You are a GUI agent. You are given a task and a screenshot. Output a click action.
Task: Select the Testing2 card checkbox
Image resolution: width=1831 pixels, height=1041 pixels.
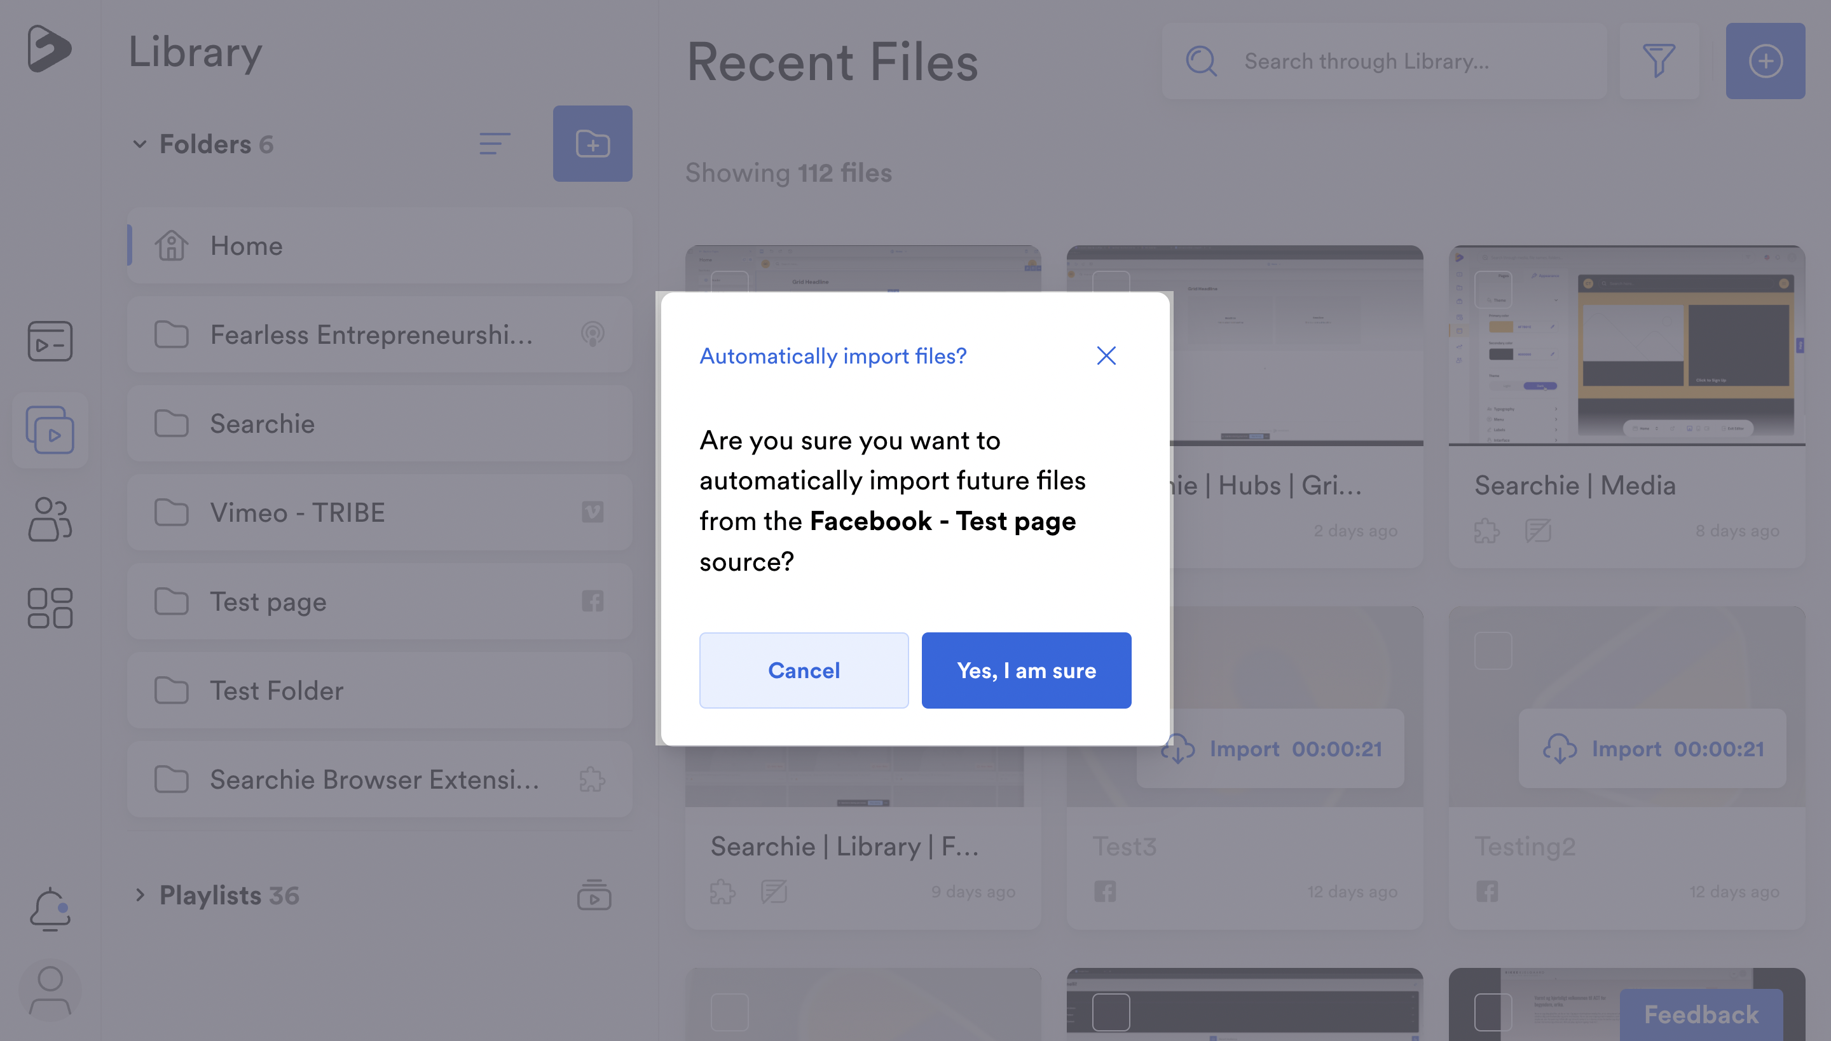(x=1493, y=651)
